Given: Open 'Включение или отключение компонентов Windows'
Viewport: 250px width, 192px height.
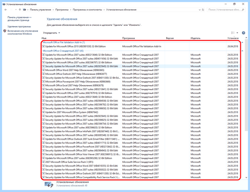Looking at the screenshot, I should (22, 32).
